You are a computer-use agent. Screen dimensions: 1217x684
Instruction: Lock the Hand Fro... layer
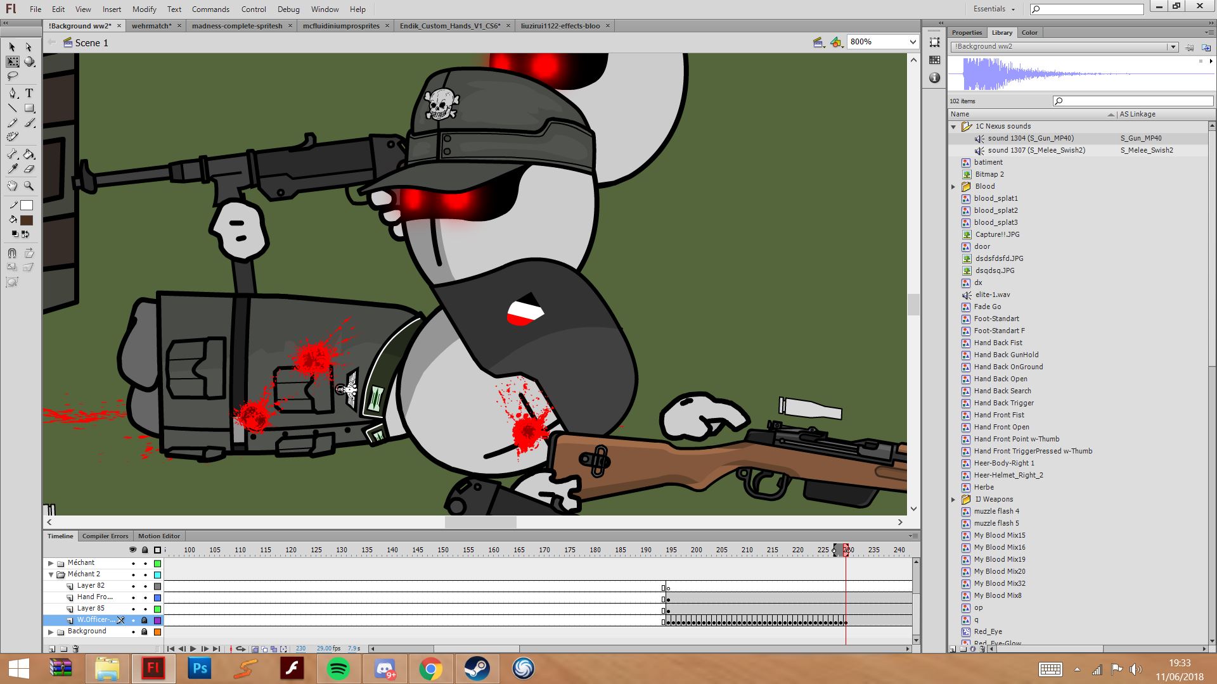145,598
